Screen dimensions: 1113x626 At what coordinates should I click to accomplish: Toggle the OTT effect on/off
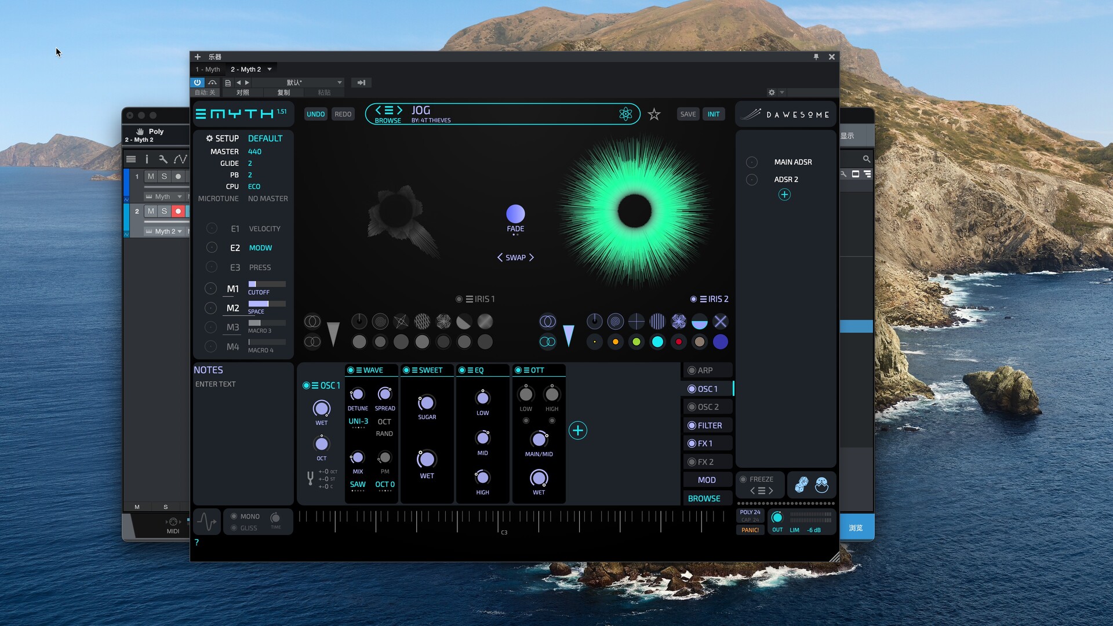pyautogui.click(x=518, y=370)
